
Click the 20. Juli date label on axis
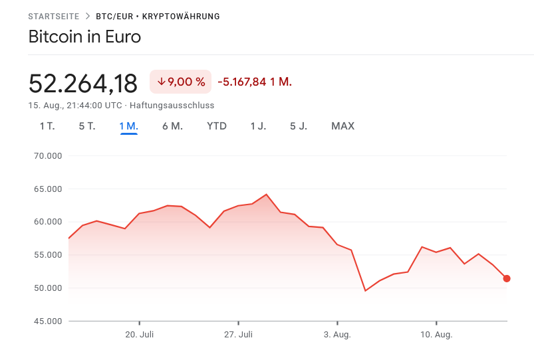pos(140,335)
